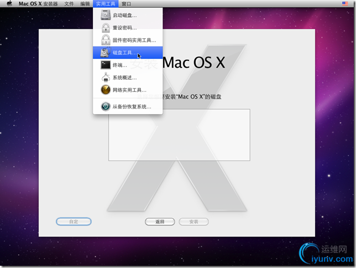Viewport: 356px width, 268px height.
Task: Choose 重设密码… menu entry
Action: click(128, 28)
